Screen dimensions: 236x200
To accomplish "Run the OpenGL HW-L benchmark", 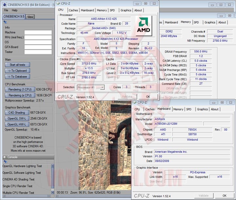I will [17, 125].
